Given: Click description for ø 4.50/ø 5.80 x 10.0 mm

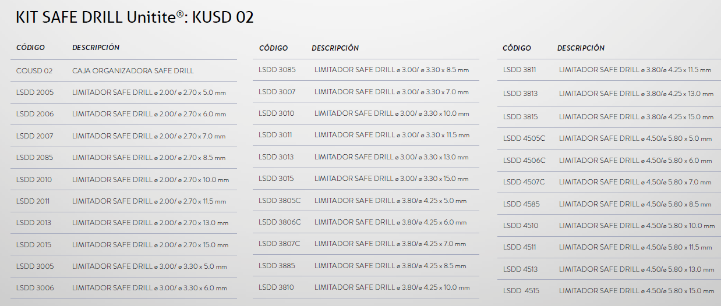Looking at the screenshot, I should point(637,226).
